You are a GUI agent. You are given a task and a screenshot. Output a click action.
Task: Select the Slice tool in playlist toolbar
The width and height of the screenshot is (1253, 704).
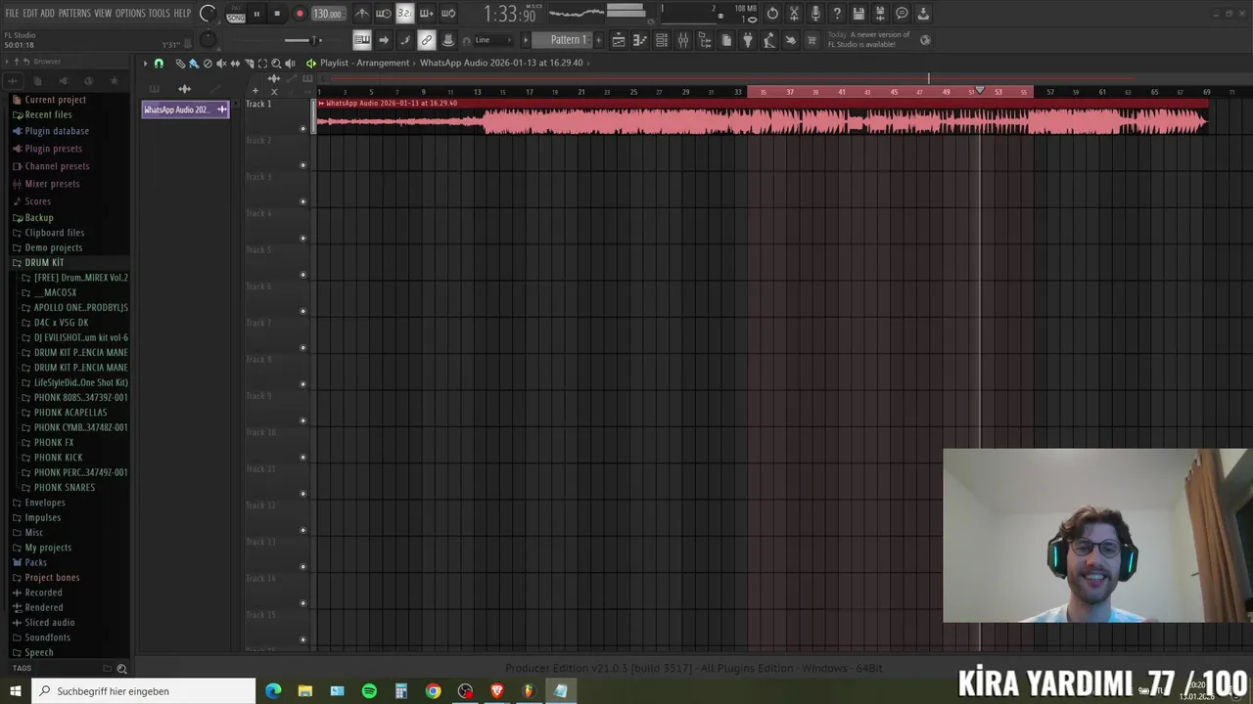tap(249, 63)
